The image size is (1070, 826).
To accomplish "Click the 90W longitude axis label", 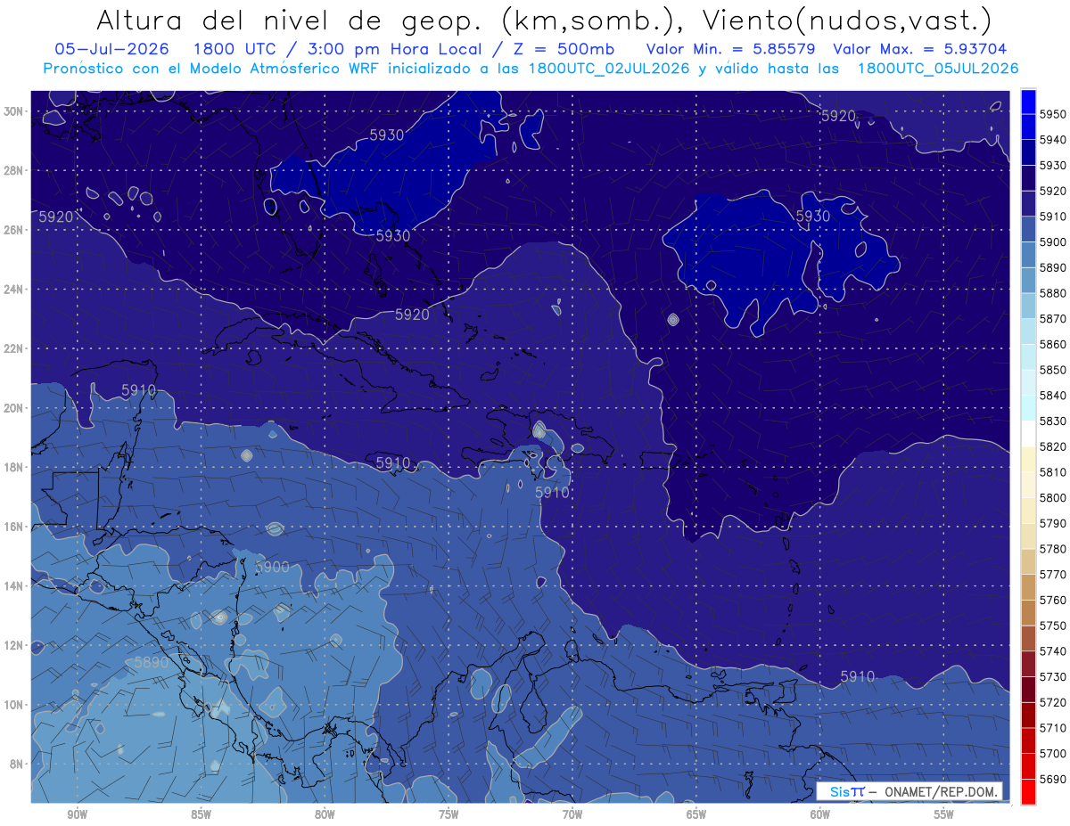I will coord(77,814).
